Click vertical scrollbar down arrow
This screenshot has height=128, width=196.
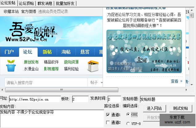click(x=192, y=85)
